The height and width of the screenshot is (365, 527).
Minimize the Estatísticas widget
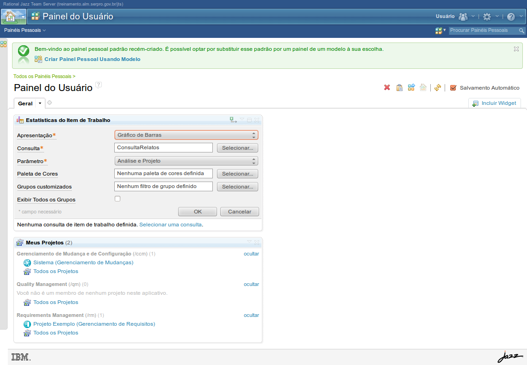point(249,120)
